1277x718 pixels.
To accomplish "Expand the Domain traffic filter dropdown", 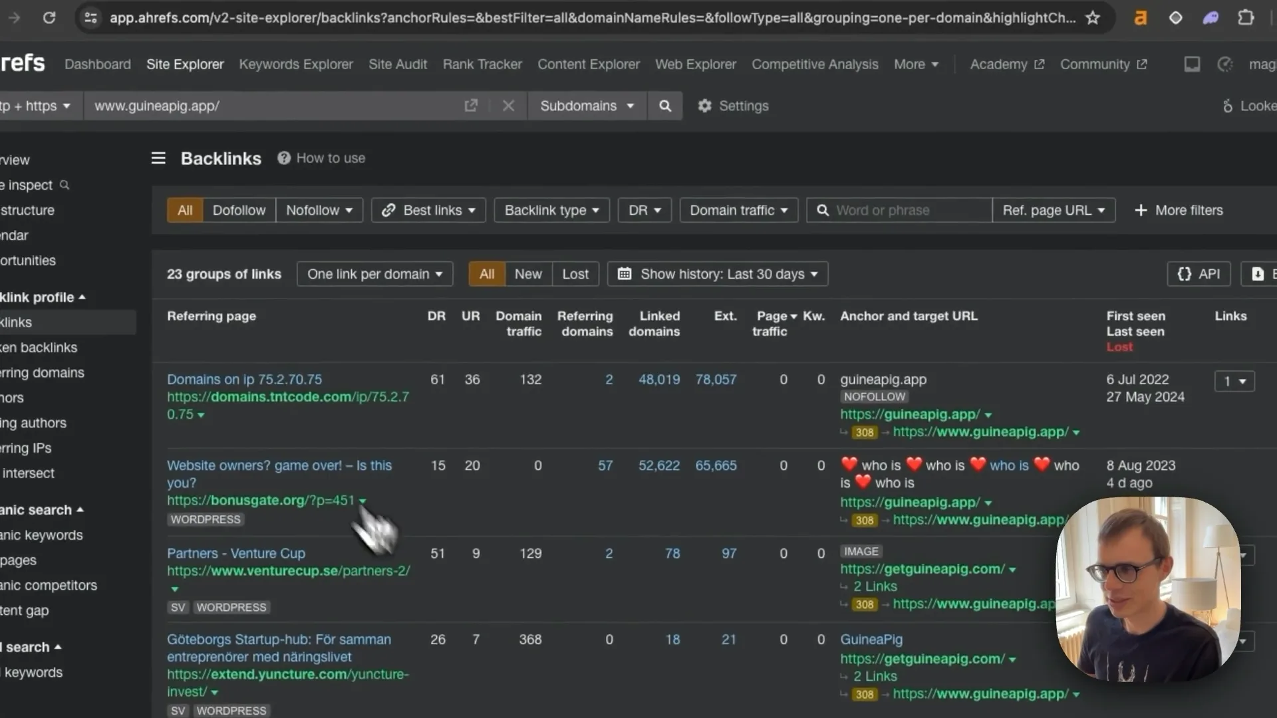I will [x=738, y=210].
